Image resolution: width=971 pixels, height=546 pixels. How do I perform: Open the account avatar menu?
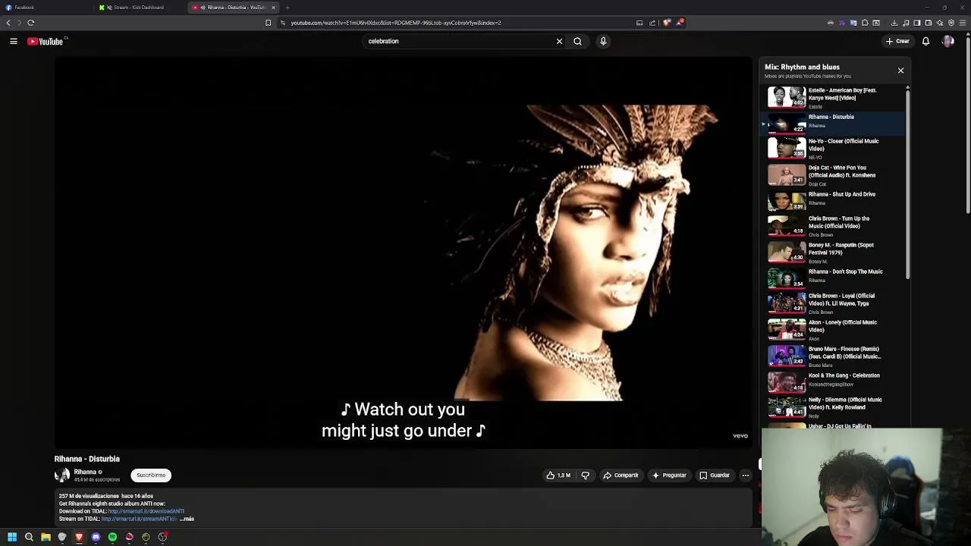tap(947, 42)
